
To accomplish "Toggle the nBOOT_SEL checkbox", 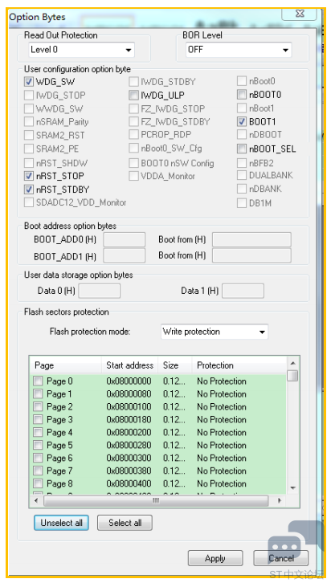I will (x=242, y=149).
